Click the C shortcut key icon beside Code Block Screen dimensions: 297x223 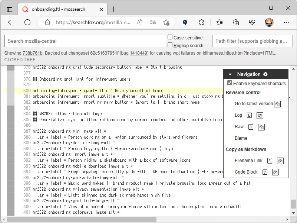click(x=265, y=172)
